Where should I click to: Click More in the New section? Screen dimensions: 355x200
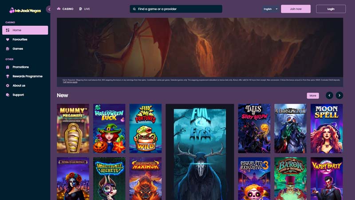click(312, 96)
